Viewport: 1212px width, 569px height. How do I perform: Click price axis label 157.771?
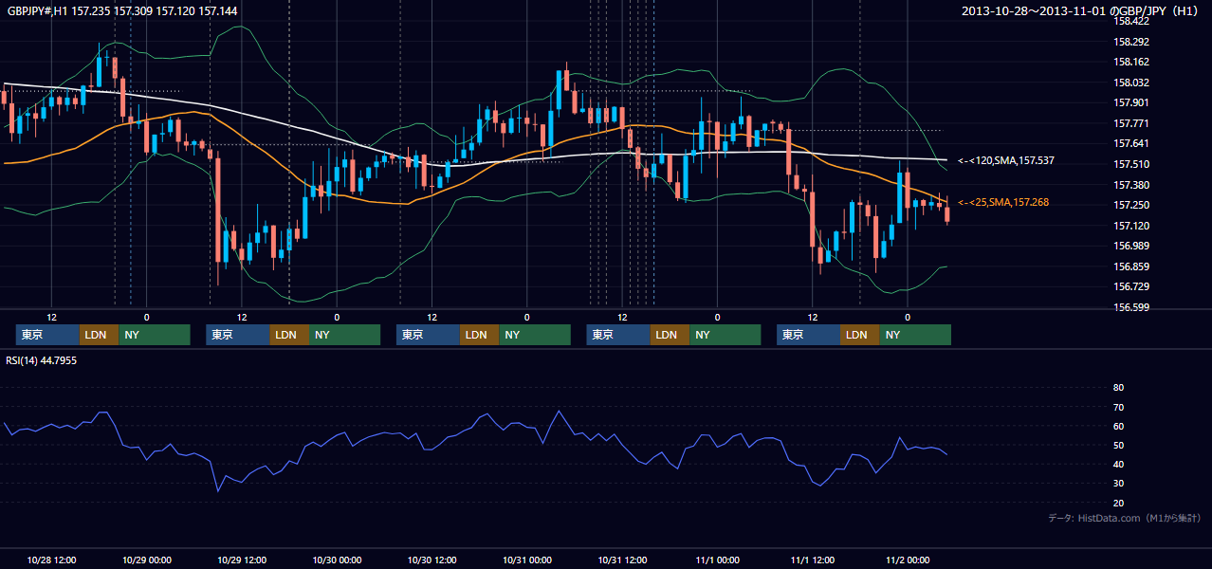(x=1132, y=123)
